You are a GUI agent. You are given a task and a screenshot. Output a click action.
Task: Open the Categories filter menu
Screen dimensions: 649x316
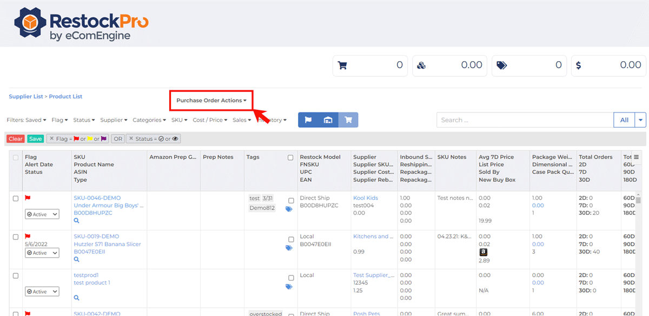[149, 120]
